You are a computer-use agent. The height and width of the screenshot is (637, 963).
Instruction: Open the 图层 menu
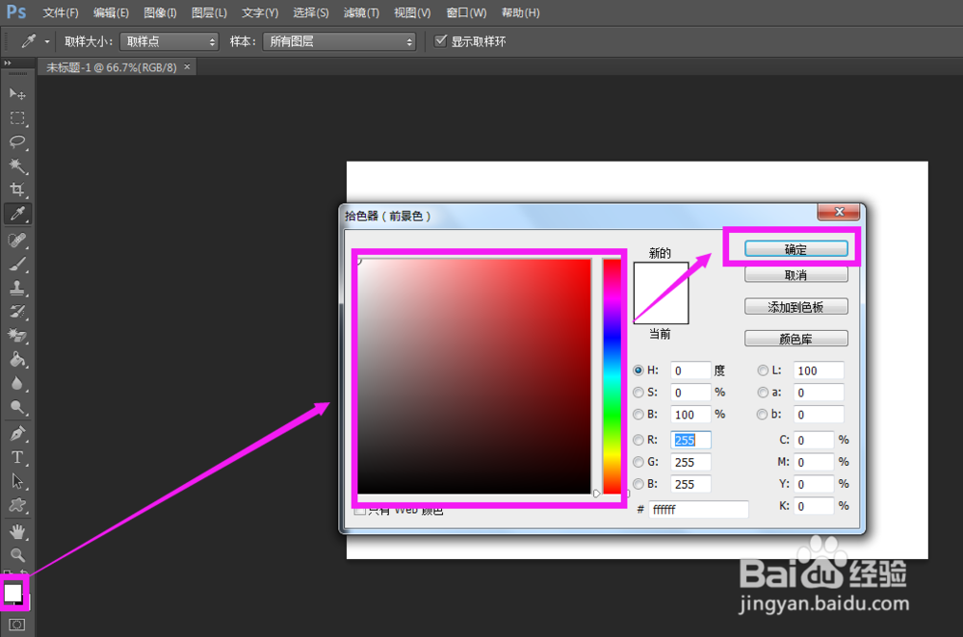click(x=208, y=13)
